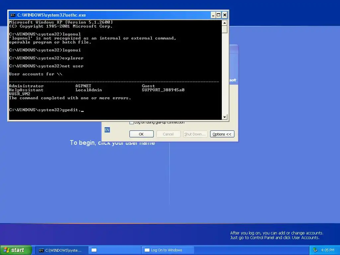Collapse the logon dialog with Options <<

(x=222, y=134)
